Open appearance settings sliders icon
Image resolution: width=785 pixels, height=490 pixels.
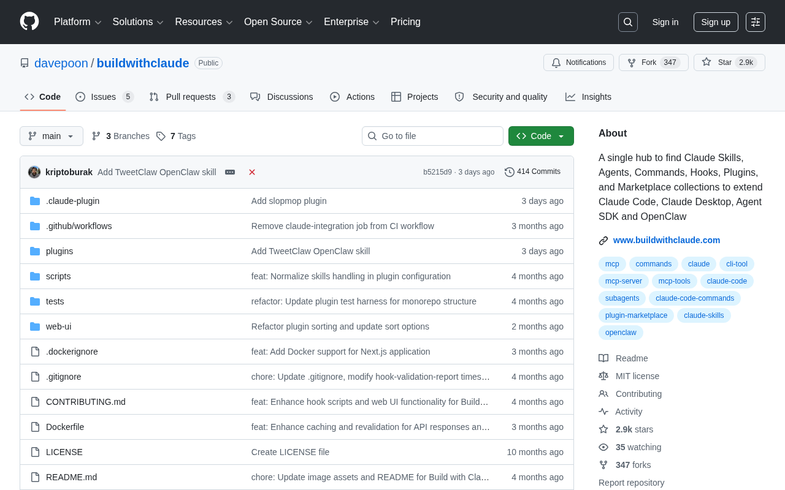(756, 22)
